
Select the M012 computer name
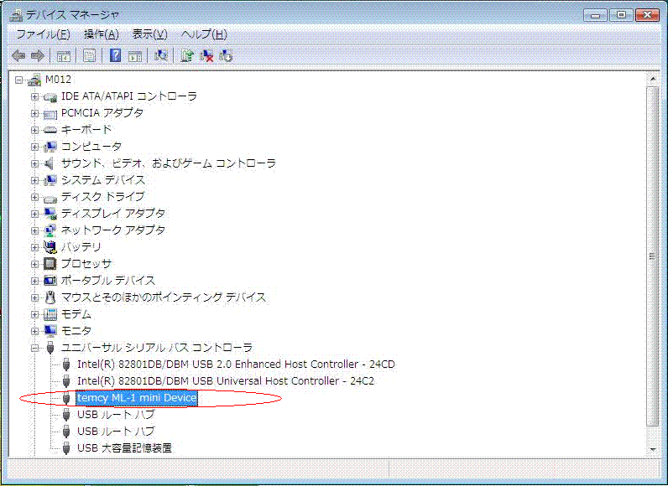(59, 80)
